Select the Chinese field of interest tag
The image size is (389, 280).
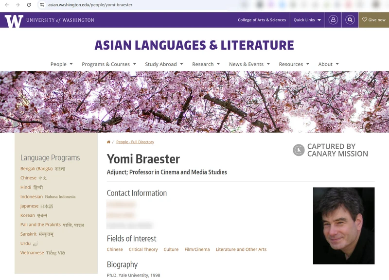tap(115, 249)
